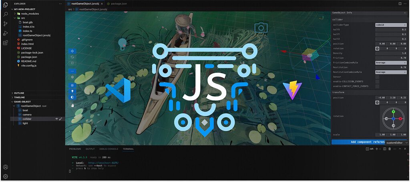Collapse the rootGameObject root tree node
Viewport: 410px width, 182px height.
pos(15,106)
